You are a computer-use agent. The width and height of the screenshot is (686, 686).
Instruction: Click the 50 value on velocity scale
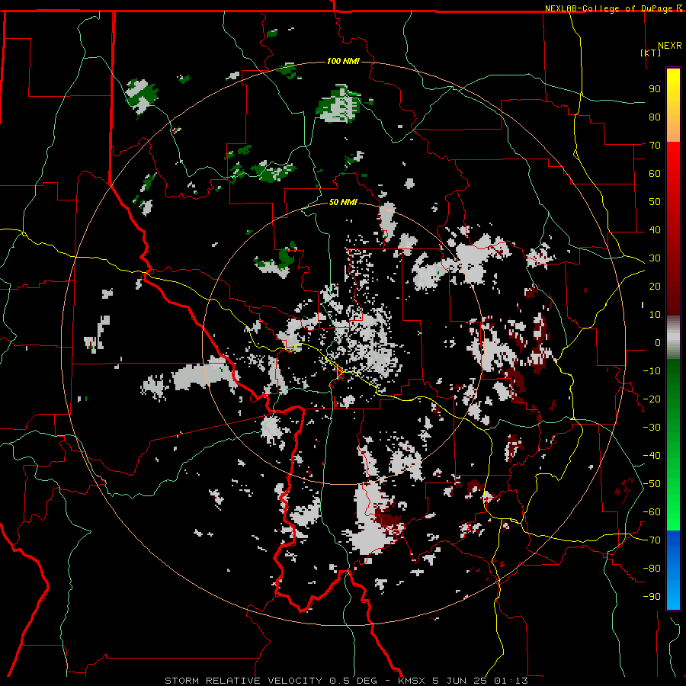tap(655, 202)
